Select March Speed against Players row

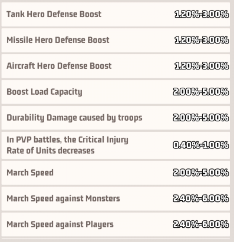tap(116, 224)
